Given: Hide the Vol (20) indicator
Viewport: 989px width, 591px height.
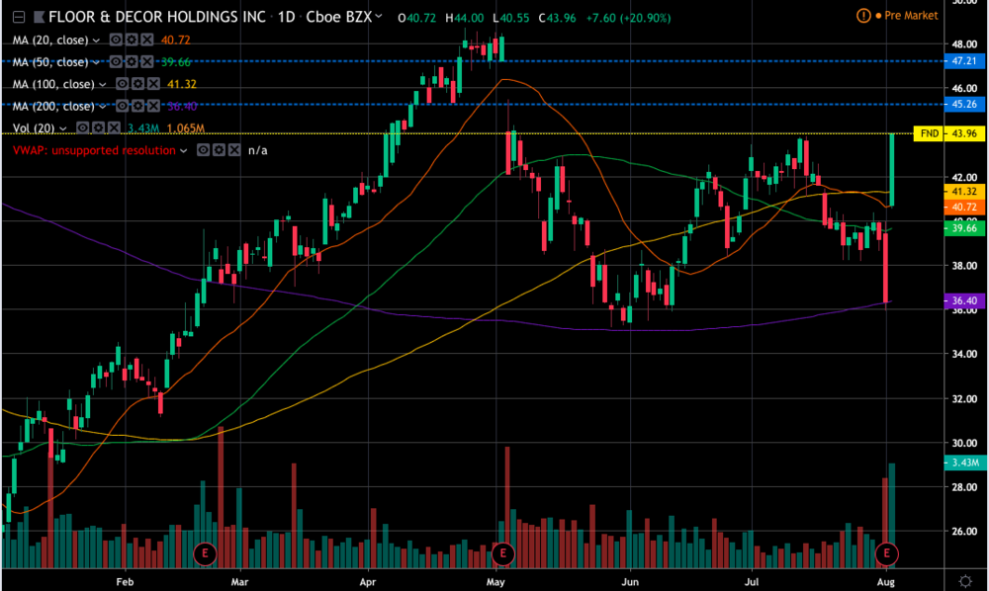Looking at the screenshot, I should pyautogui.click(x=83, y=128).
